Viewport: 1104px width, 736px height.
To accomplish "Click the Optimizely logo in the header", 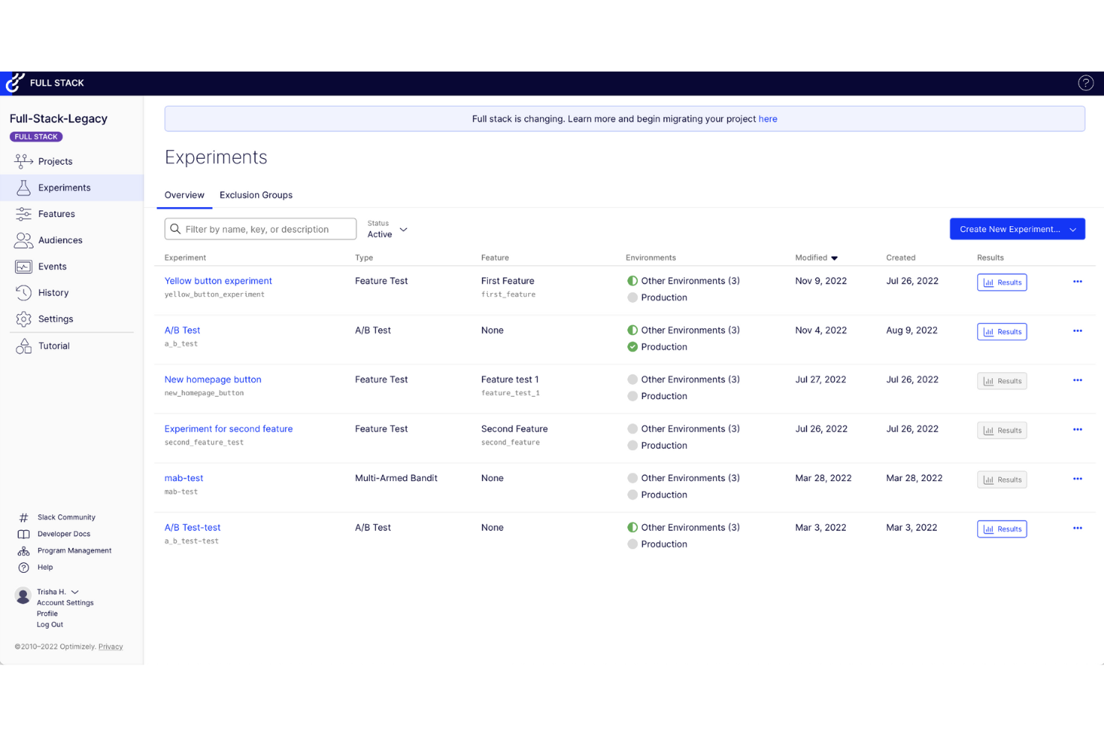I will click(15, 83).
